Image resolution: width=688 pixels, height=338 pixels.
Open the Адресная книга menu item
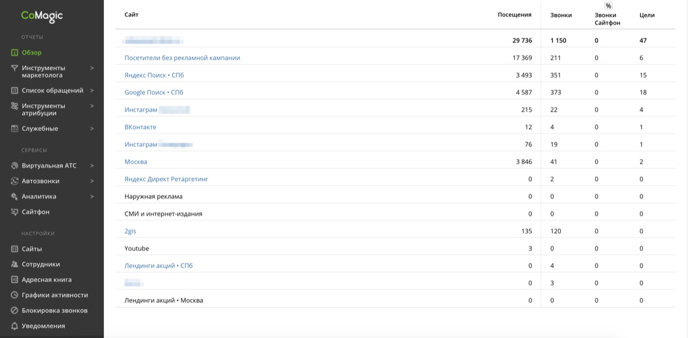46,280
